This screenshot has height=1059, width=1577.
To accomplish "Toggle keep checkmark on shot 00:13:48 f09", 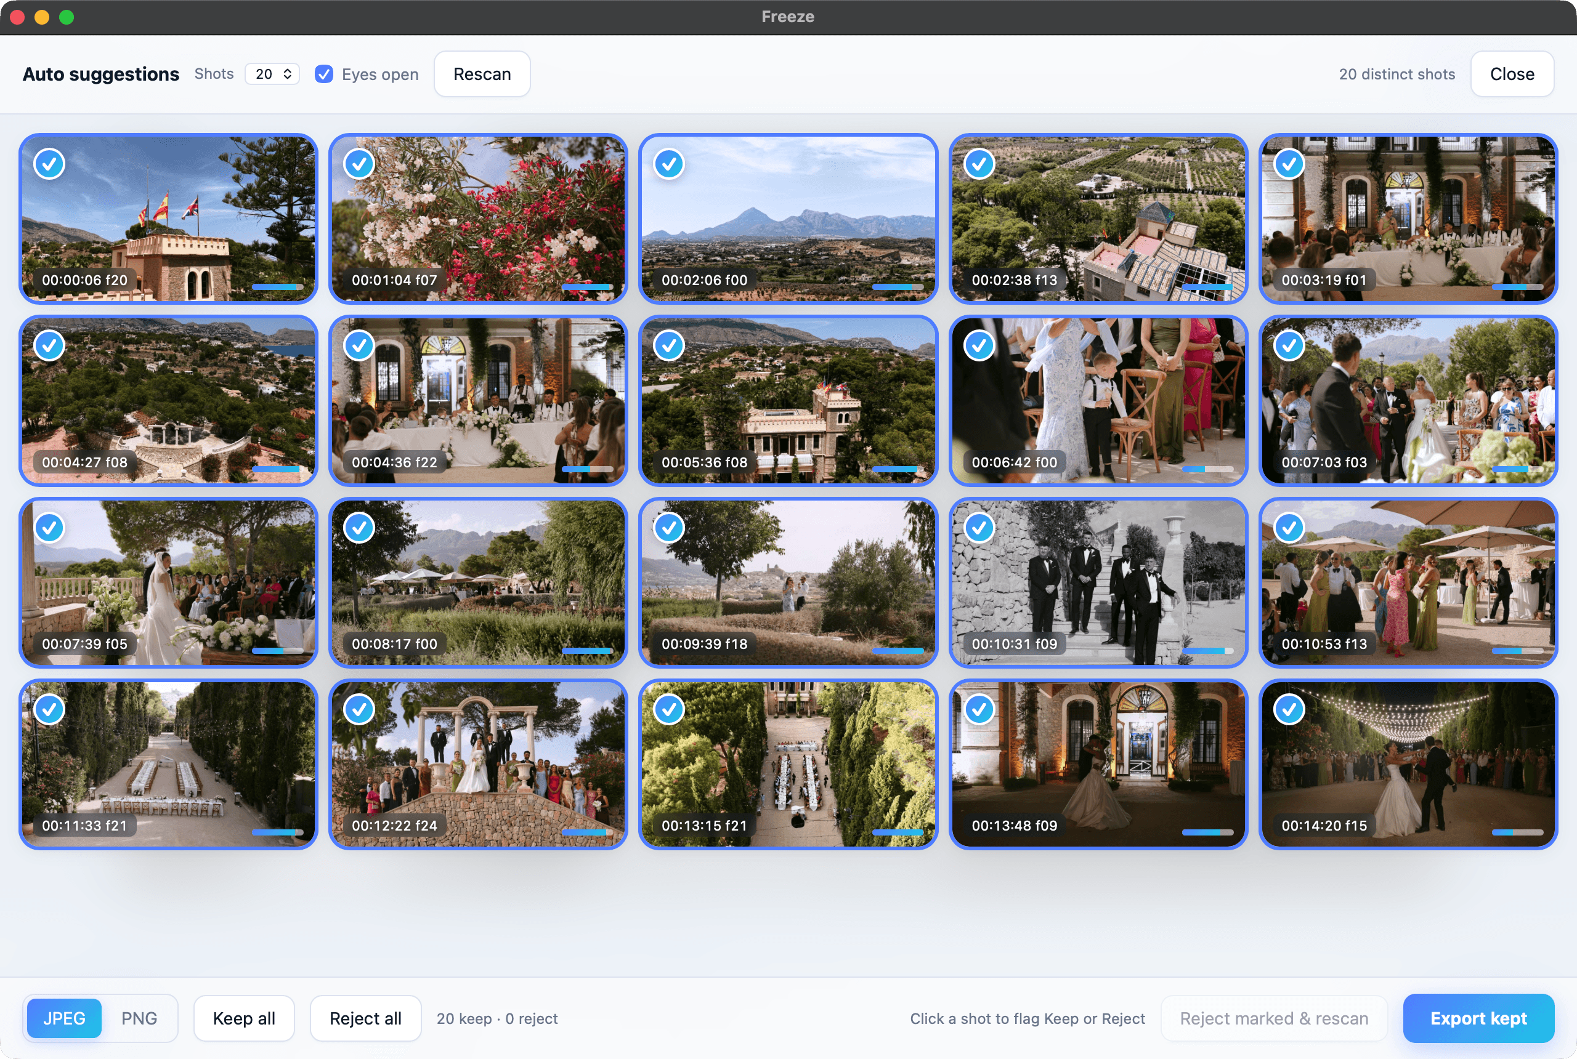I will [x=979, y=710].
